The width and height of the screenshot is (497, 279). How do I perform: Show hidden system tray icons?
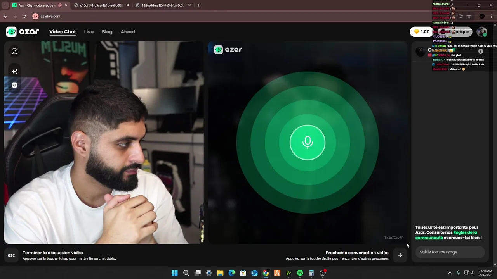coord(450,273)
